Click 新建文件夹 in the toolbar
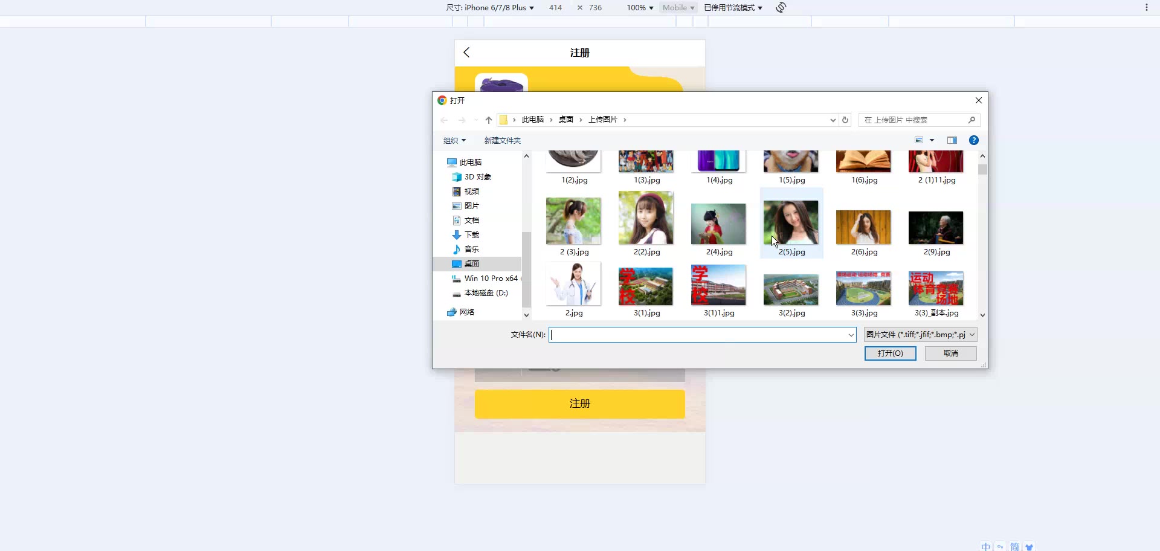Viewport: 1160px width, 551px height. click(x=502, y=141)
